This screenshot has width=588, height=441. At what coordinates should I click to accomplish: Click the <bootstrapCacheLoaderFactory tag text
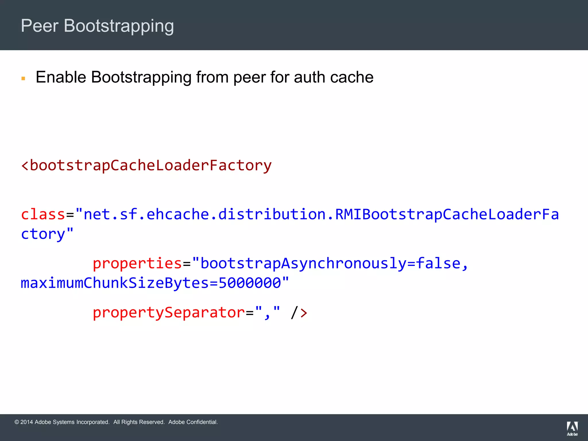click(x=146, y=166)
